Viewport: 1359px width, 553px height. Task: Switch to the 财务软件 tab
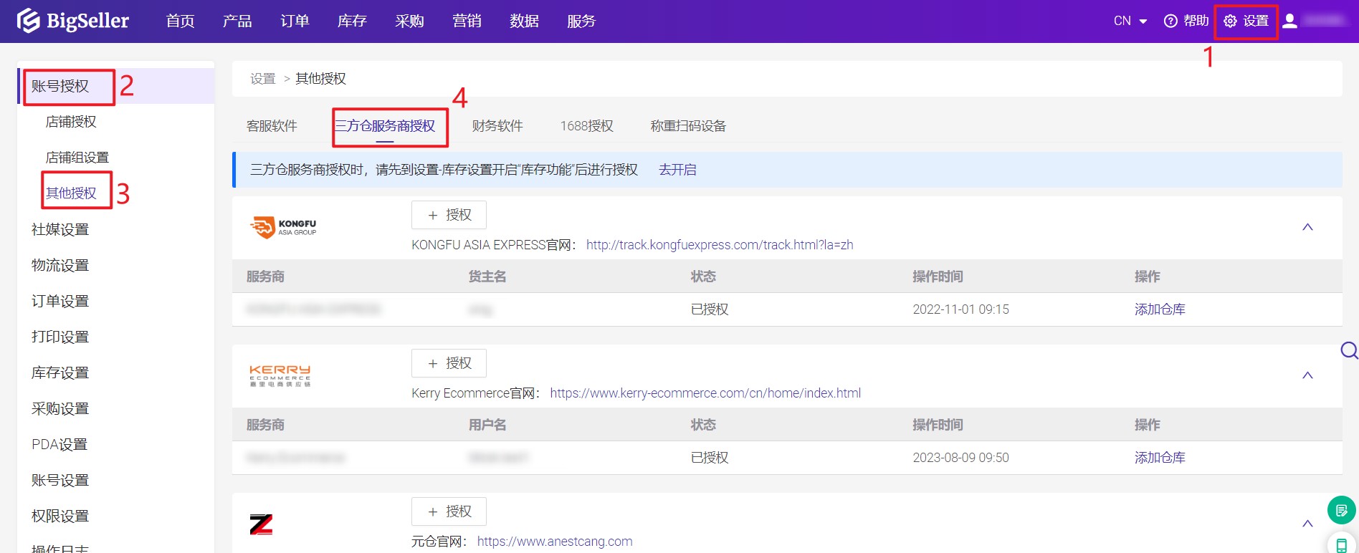point(497,126)
